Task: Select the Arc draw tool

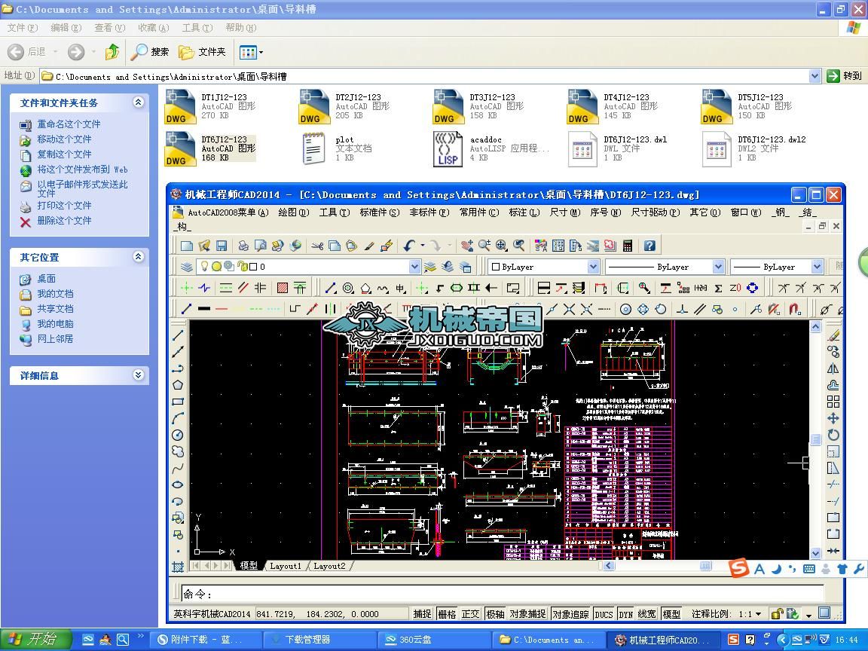Action: click(178, 418)
